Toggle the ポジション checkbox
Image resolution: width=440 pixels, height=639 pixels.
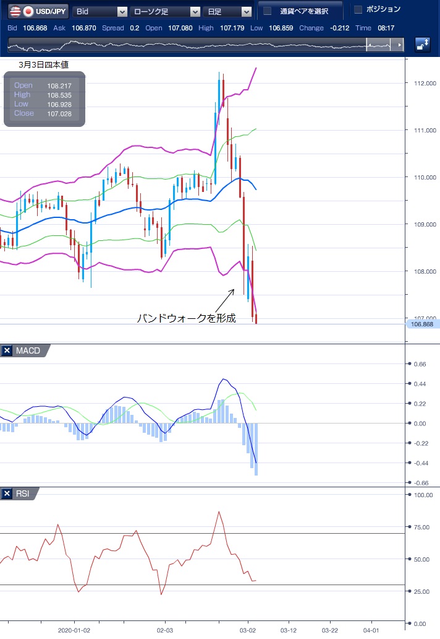coord(358,9)
